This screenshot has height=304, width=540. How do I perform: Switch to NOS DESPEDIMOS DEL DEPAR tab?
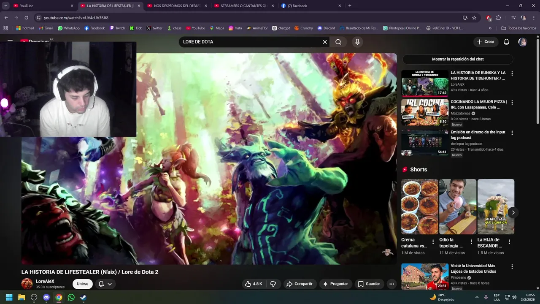(x=178, y=6)
